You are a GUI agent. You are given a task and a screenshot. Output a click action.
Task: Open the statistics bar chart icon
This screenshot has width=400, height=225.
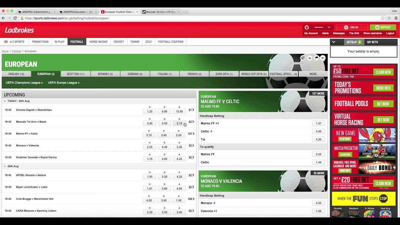[x=310, y=58]
